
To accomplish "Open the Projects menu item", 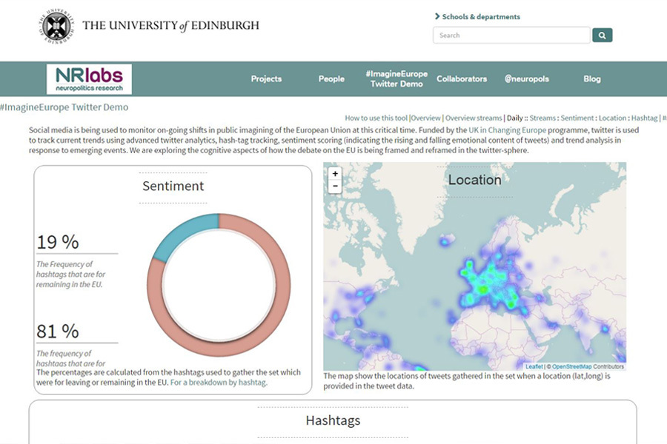I will 266,79.
